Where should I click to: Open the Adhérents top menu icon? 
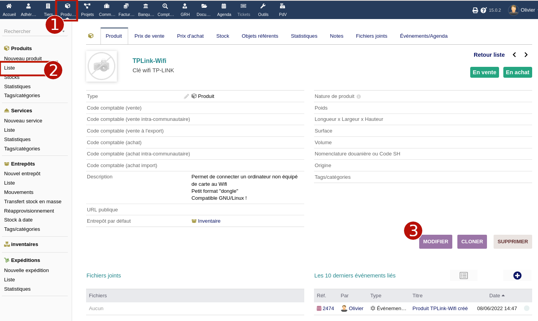[x=28, y=6]
